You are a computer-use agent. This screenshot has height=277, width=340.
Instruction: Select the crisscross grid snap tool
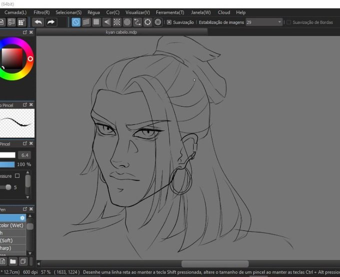[x=96, y=22]
